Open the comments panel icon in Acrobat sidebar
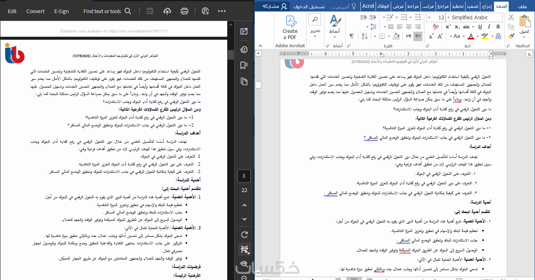This screenshot has width=535, height=280. 244,49
